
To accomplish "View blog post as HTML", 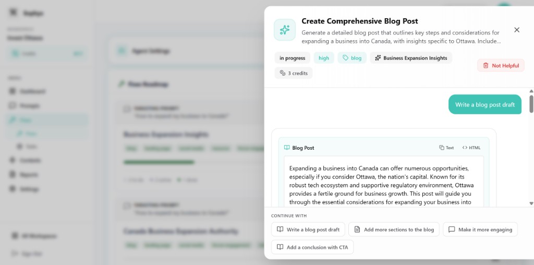I will [471, 148].
